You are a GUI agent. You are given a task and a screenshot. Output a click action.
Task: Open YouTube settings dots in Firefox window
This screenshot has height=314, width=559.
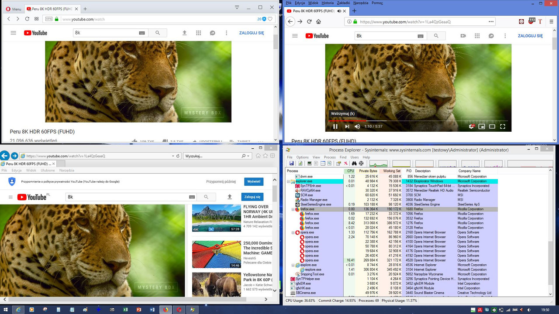(505, 36)
